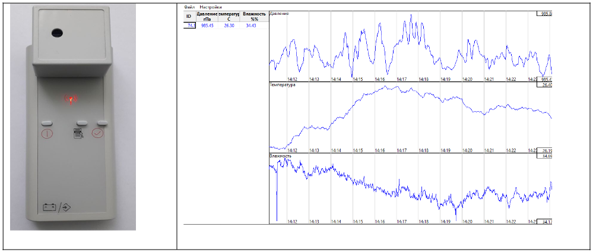Click the ID column header
Image resolution: width=593 pixels, height=252 pixels.
point(189,16)
